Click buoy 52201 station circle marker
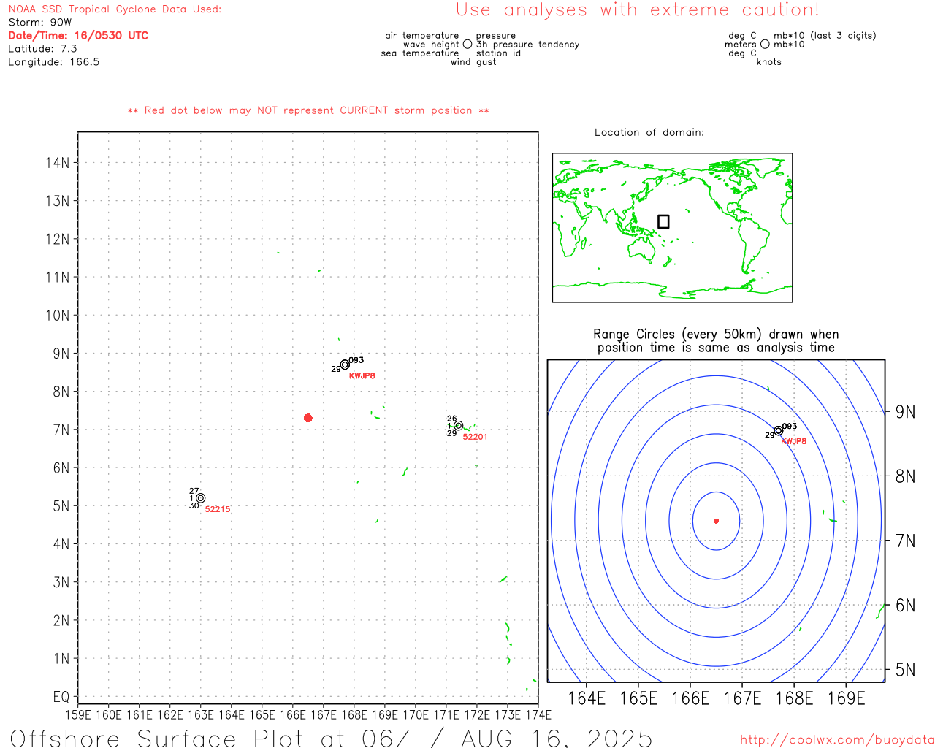Screen dimensions: 935x748 pyautogui.click(x=458, y=425)
